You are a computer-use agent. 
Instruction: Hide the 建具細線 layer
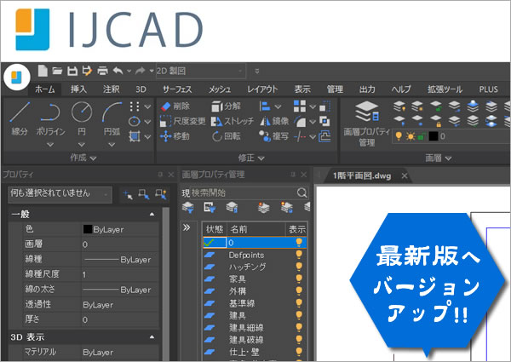(299, 327)
